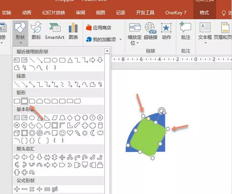Pick the oval from 基本形状
The image size is (232, 194).
coord(32,118)
